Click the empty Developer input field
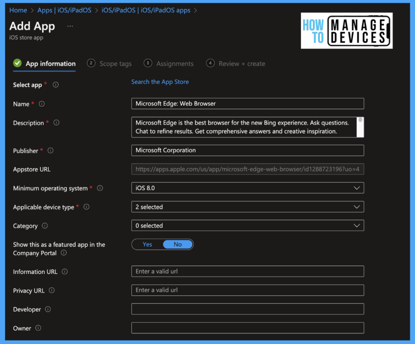The image size is (415, 344). [248, 309]
